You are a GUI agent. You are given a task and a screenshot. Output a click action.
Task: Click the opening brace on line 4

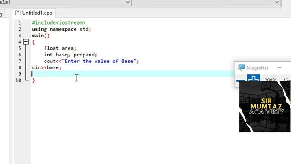coord(33,42)
